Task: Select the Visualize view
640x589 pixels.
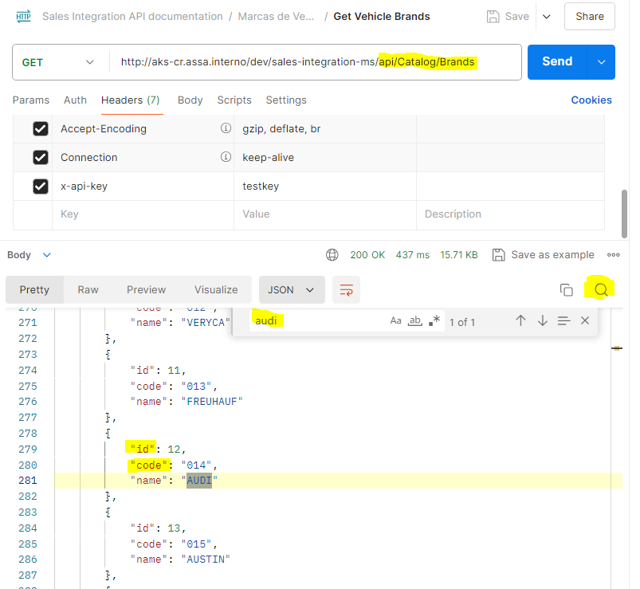Action: tap(216, 290)
